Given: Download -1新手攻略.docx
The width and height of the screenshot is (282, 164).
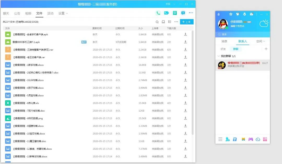Looking at the screenshot, I should 185,65.
